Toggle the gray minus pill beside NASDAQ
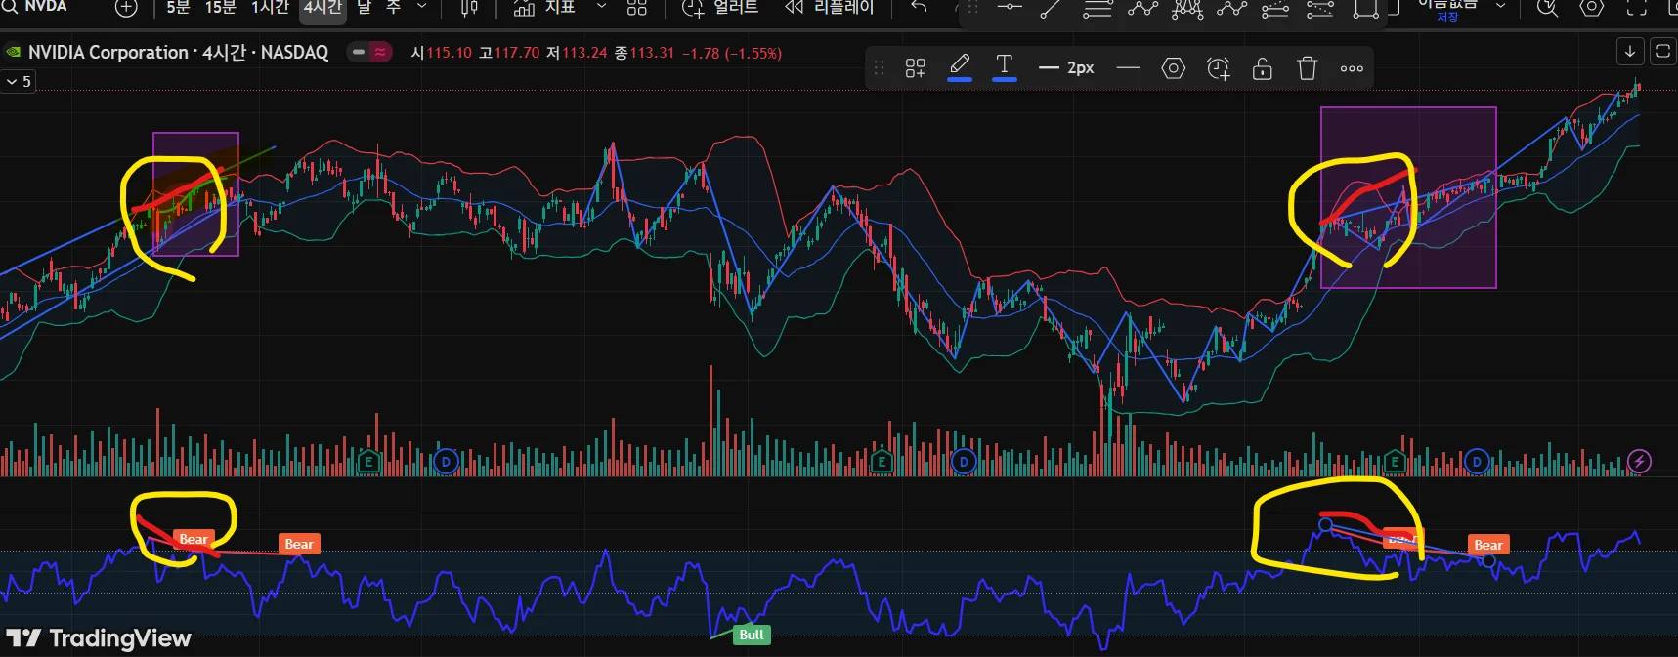 pyautogui.click(x=359, y=53)
